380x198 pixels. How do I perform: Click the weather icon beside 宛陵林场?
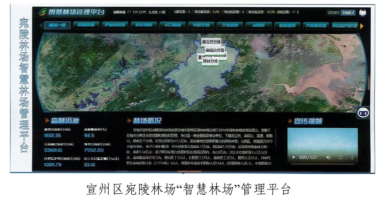(129, 12)
